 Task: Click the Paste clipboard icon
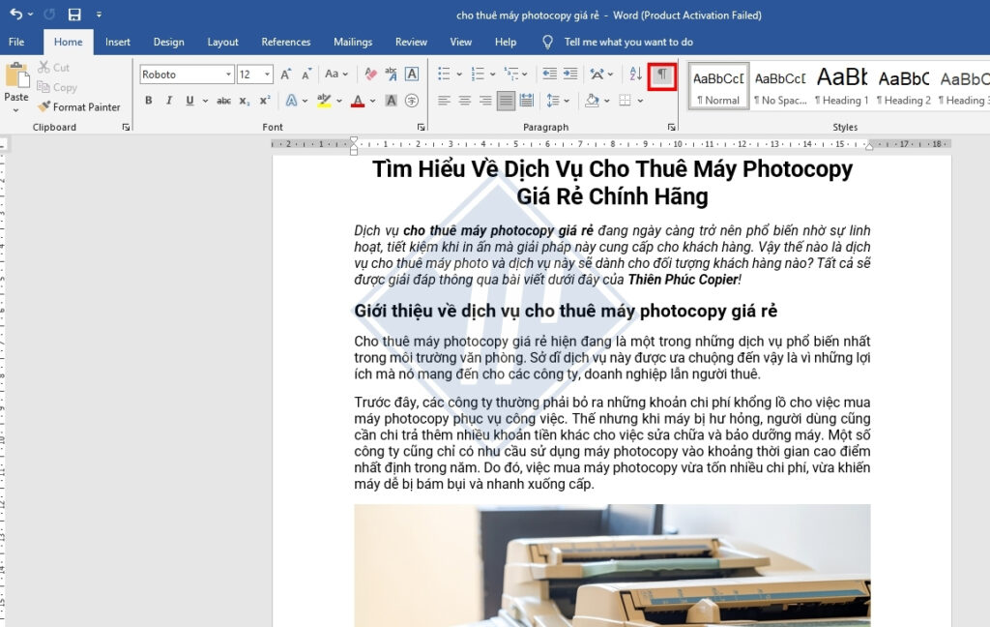click(16, 75)
